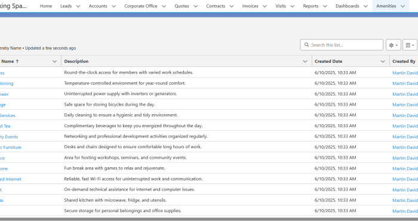Open Martin David link in Shared kitchen row
Image resolution: width=418 pixels, height=221 pixels.
[x=405, y=201]
